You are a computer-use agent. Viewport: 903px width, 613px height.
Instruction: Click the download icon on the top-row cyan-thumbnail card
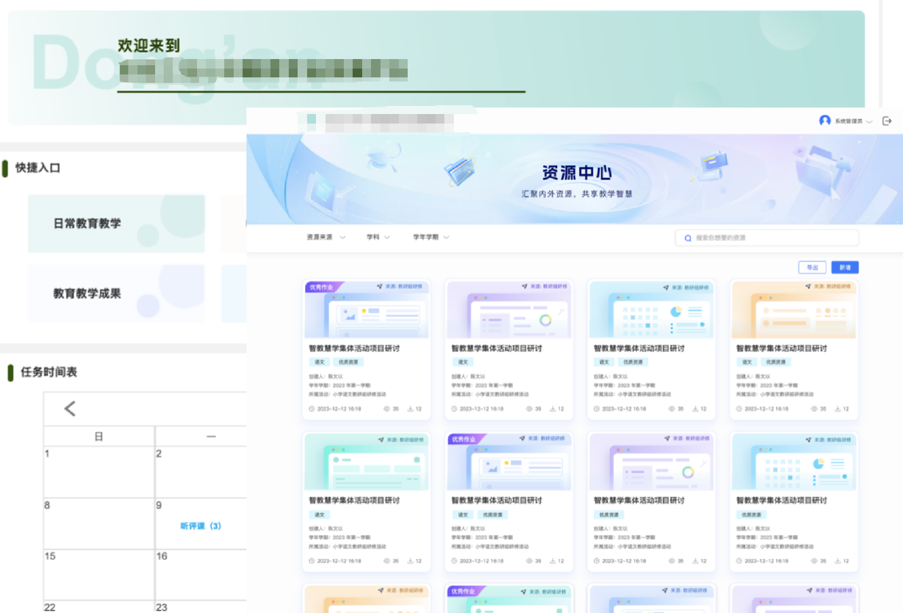click(x=695, y=409)
